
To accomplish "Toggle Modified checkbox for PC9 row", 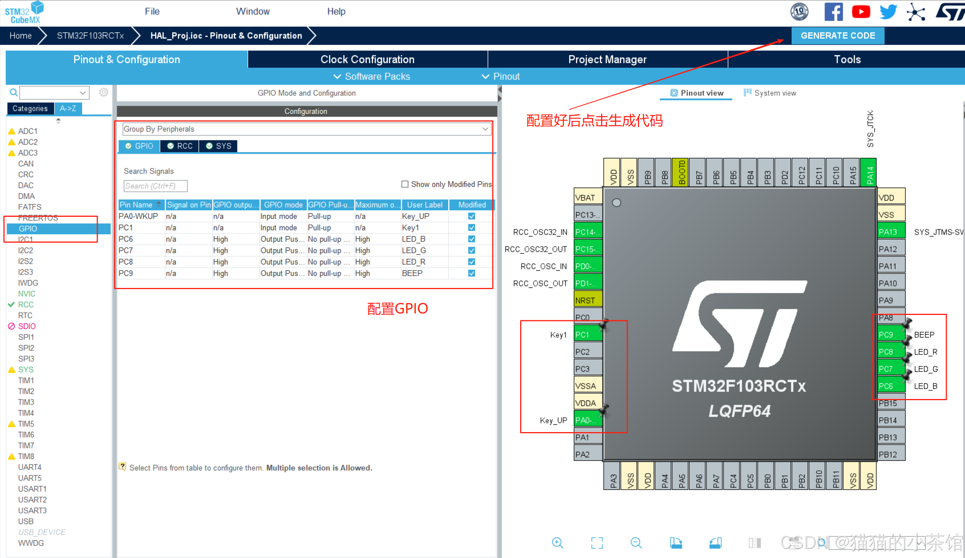I will click(472, 273).
